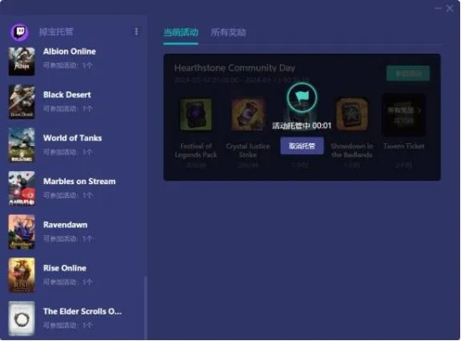Image resolution: width=461 pixels, height=341 pixels.
Task: Click the green button beside Hearthstone Community Day
Action: pyautogui.click(x=408, y=73)
